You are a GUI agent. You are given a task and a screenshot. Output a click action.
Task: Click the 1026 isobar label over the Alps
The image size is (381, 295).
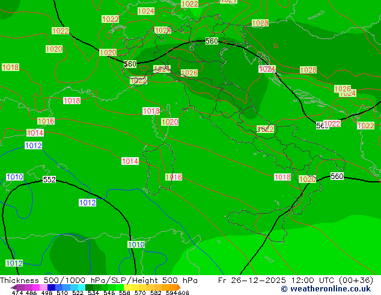(x=189, y=73)
